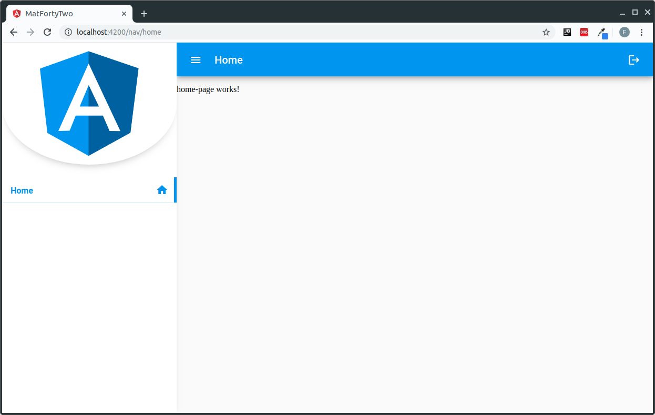Viewport: 655px width, 415px height.
Task: Close the Chrome window
Action: coord(648,12)
